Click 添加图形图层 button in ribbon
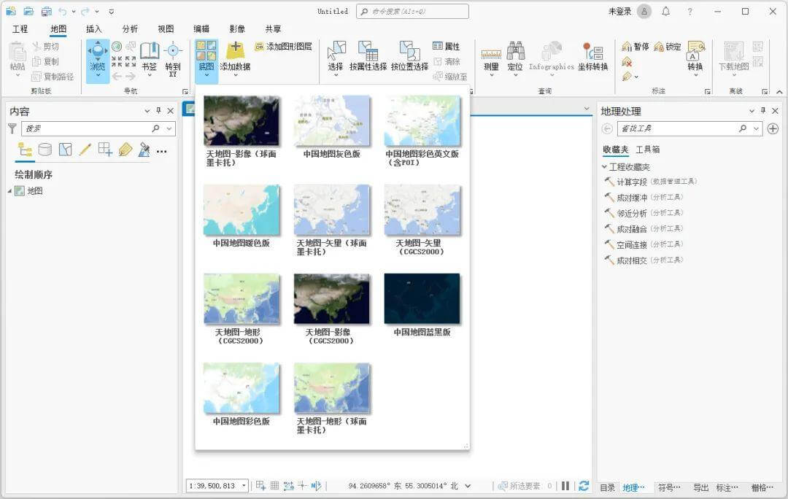Viewport: 788px width, 499px height. (283, 47)
